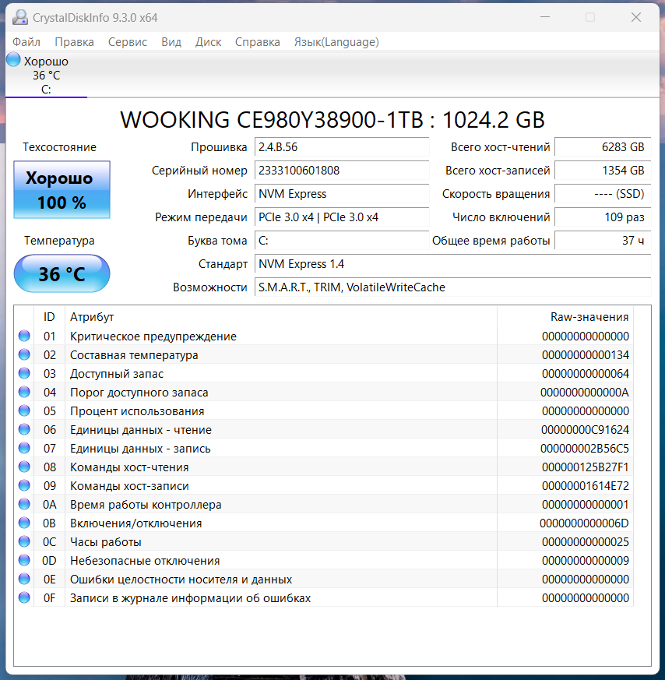This screenshot has height=680, width=665.
Task: Click status orb for 0C Часы работы
Action: (24, 541)
